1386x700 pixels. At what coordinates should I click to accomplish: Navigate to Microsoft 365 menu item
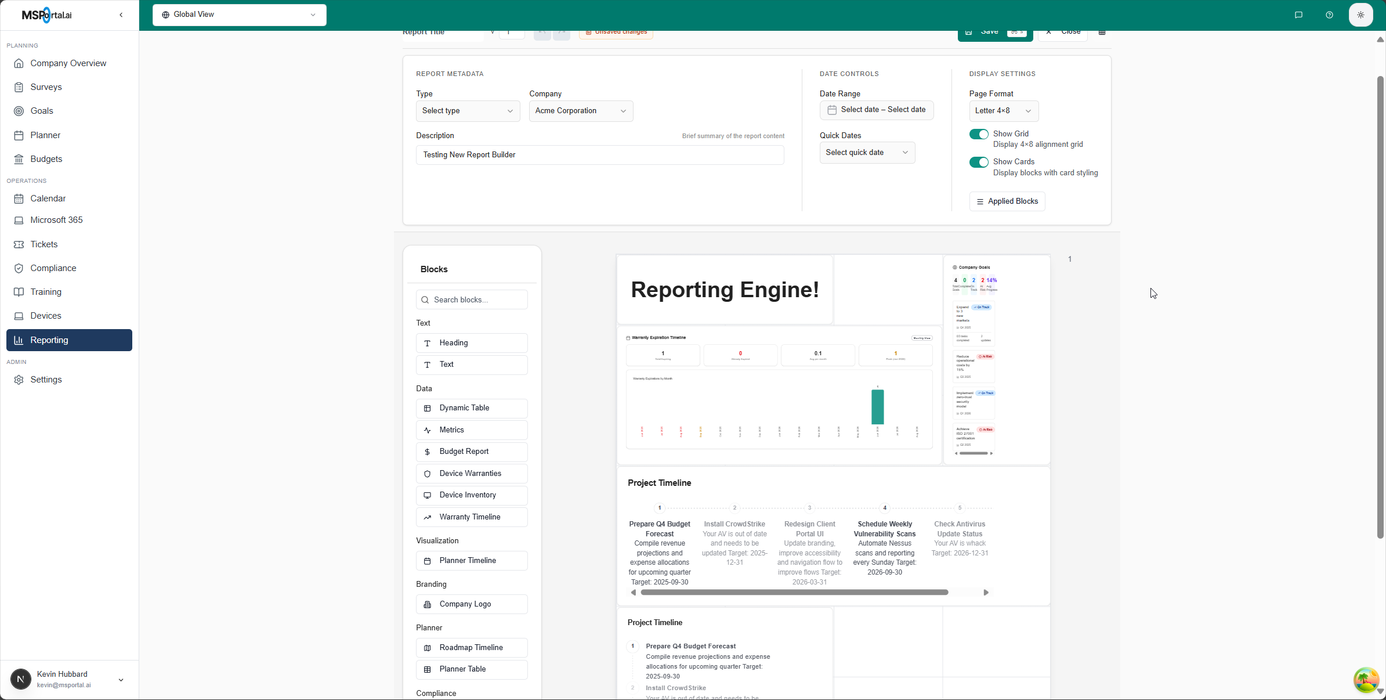(x=56, y=220)
